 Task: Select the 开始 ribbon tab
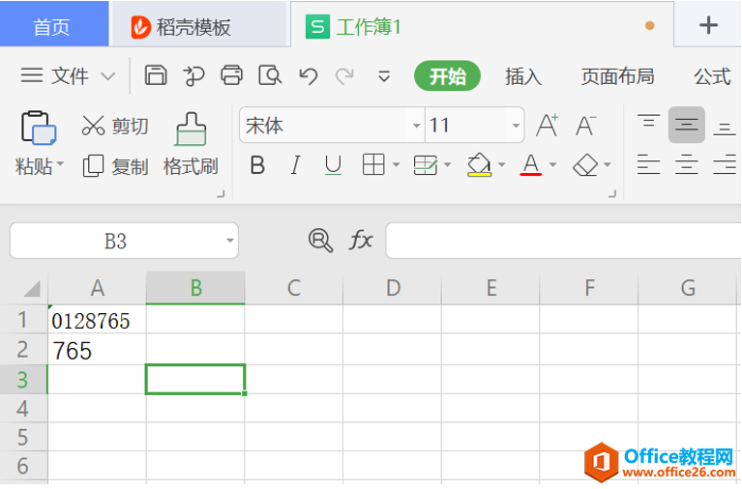pyautogui.click(x=447, y=75)
